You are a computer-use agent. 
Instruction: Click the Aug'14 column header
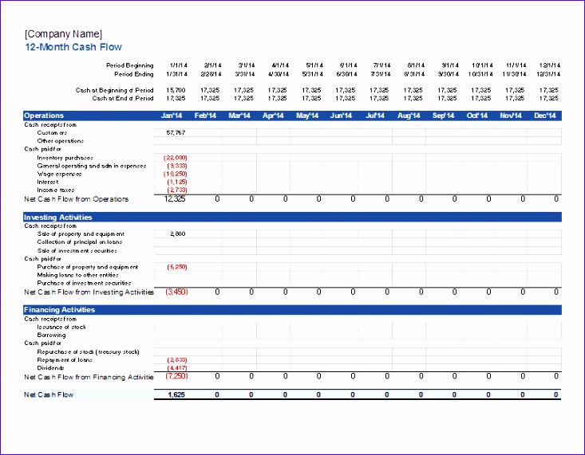click(x=409, y=116)
